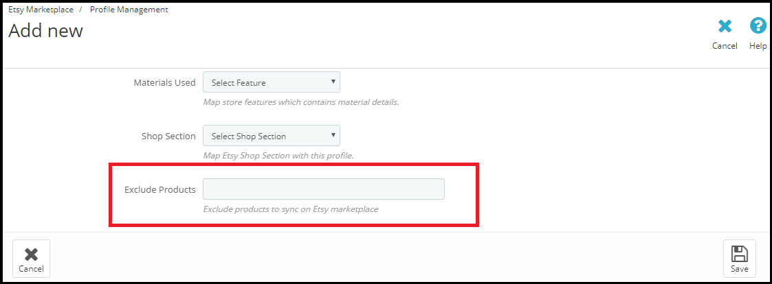Click the hint text under Exclude Products
The image size is (772, 284).
click(x=290, y=209)
